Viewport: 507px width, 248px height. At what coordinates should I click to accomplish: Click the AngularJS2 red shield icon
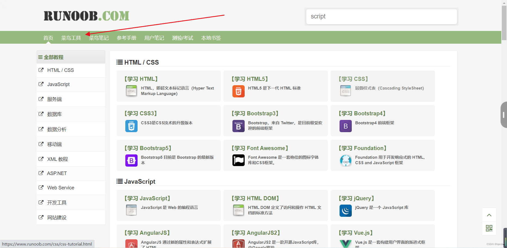pos(238,244)
